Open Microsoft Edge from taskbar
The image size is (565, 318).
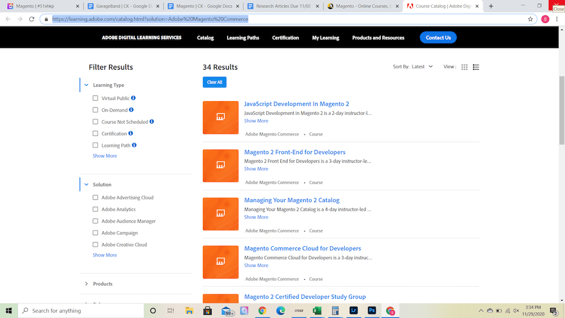280,311
